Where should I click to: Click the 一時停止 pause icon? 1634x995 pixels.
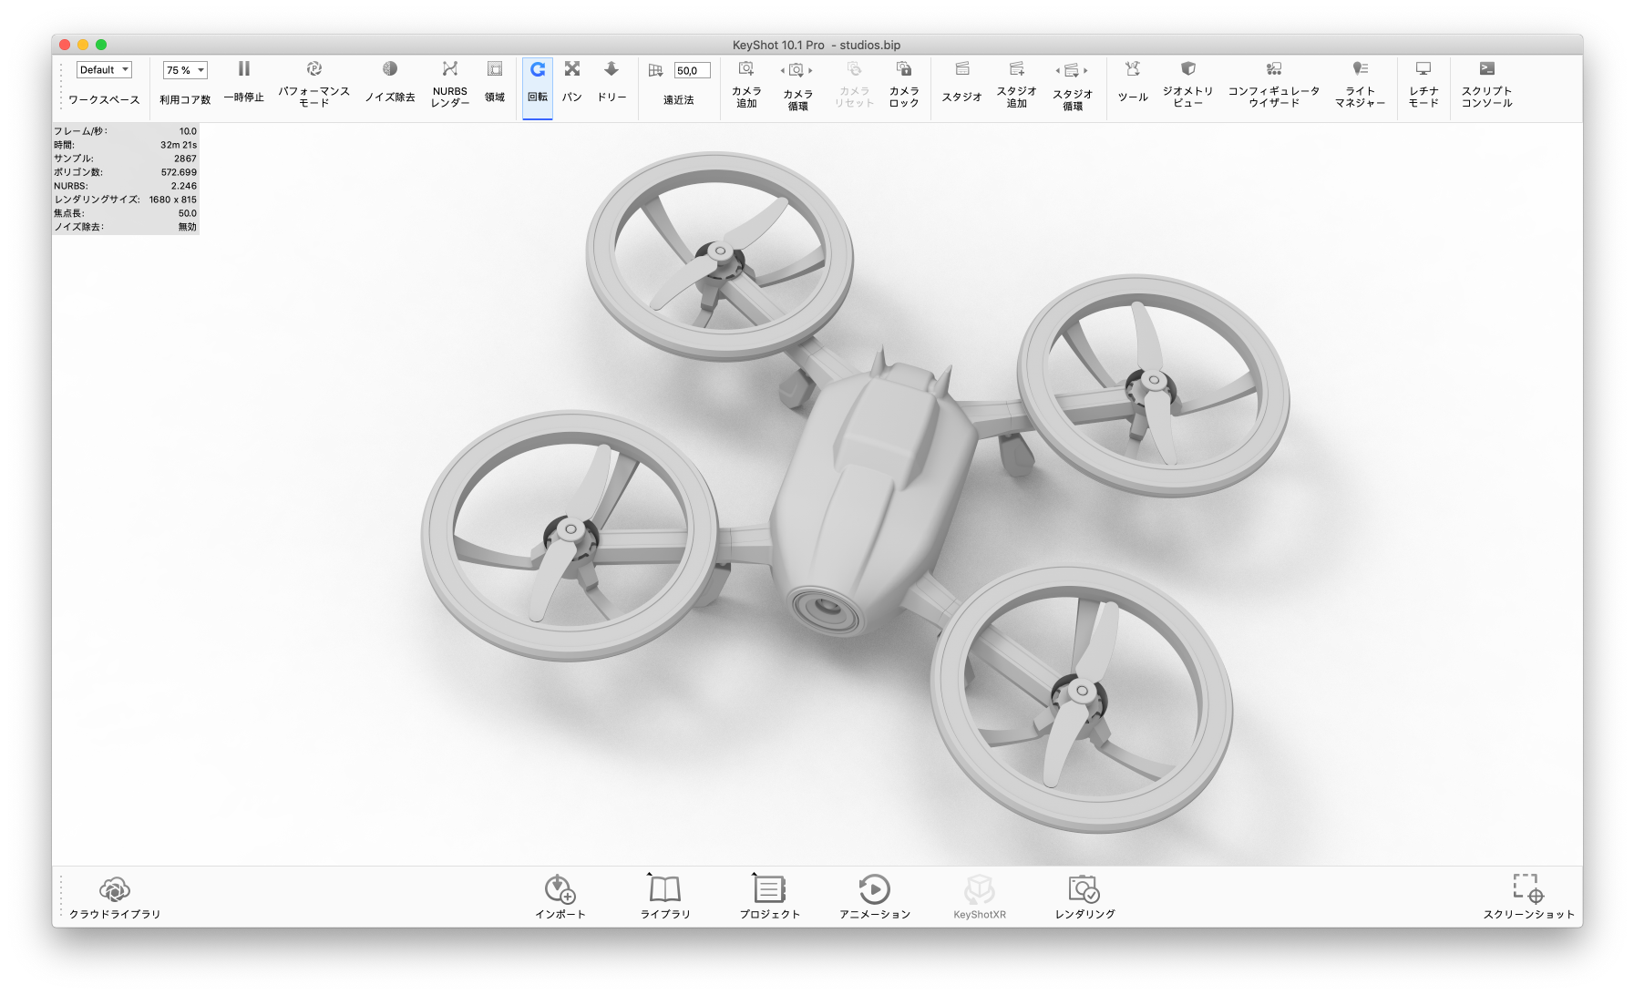[244, 68]
